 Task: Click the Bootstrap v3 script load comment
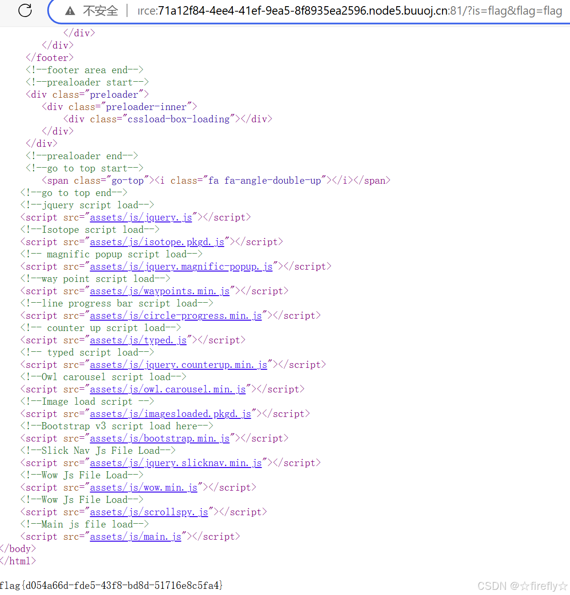pyautogui.click(x=117, y=426)
